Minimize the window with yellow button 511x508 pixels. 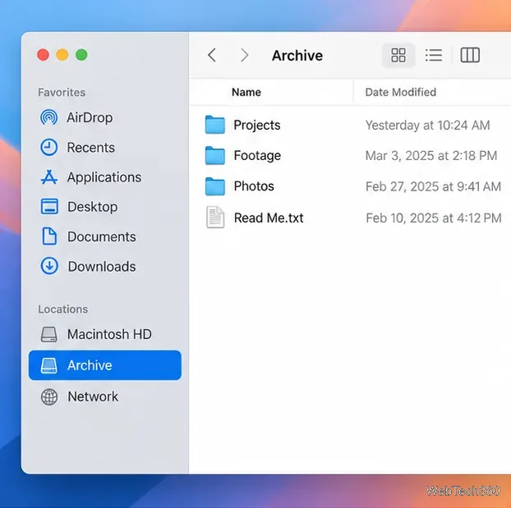[62, 55]
